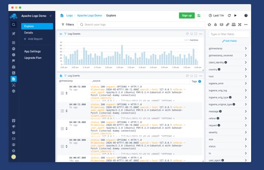
Task: Open the Log Events panel three-dot menu
Action: coord(201,76)
